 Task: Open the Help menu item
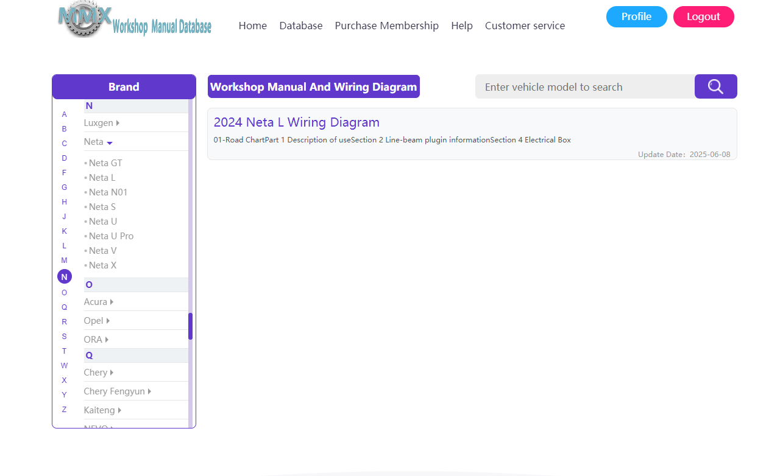point(462,26)
